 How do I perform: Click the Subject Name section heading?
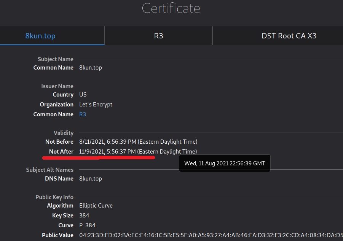pyautogui.click(x=56, y=59)
